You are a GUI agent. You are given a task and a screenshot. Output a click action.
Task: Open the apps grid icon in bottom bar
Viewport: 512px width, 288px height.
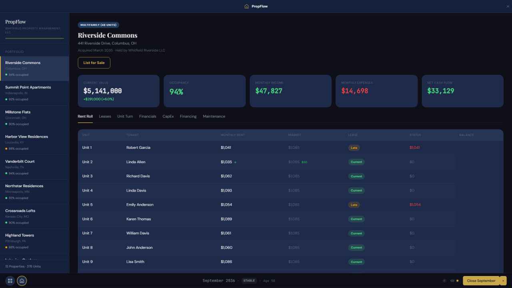coord(10,281)
